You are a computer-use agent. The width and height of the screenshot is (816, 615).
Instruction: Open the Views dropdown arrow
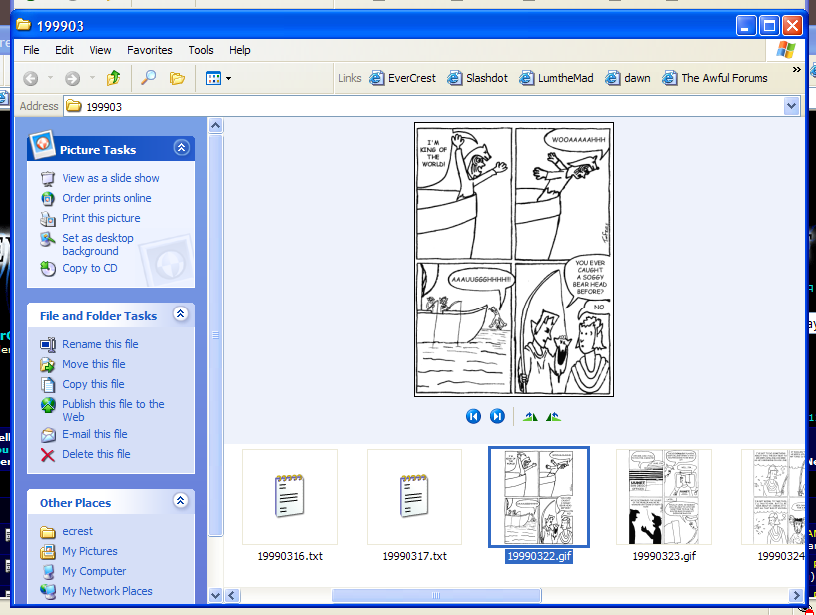pos(228,79)
